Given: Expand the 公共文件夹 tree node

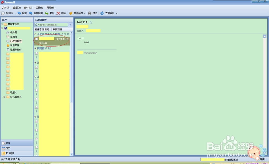Looking at the screenshot, I should coord(5,97).
